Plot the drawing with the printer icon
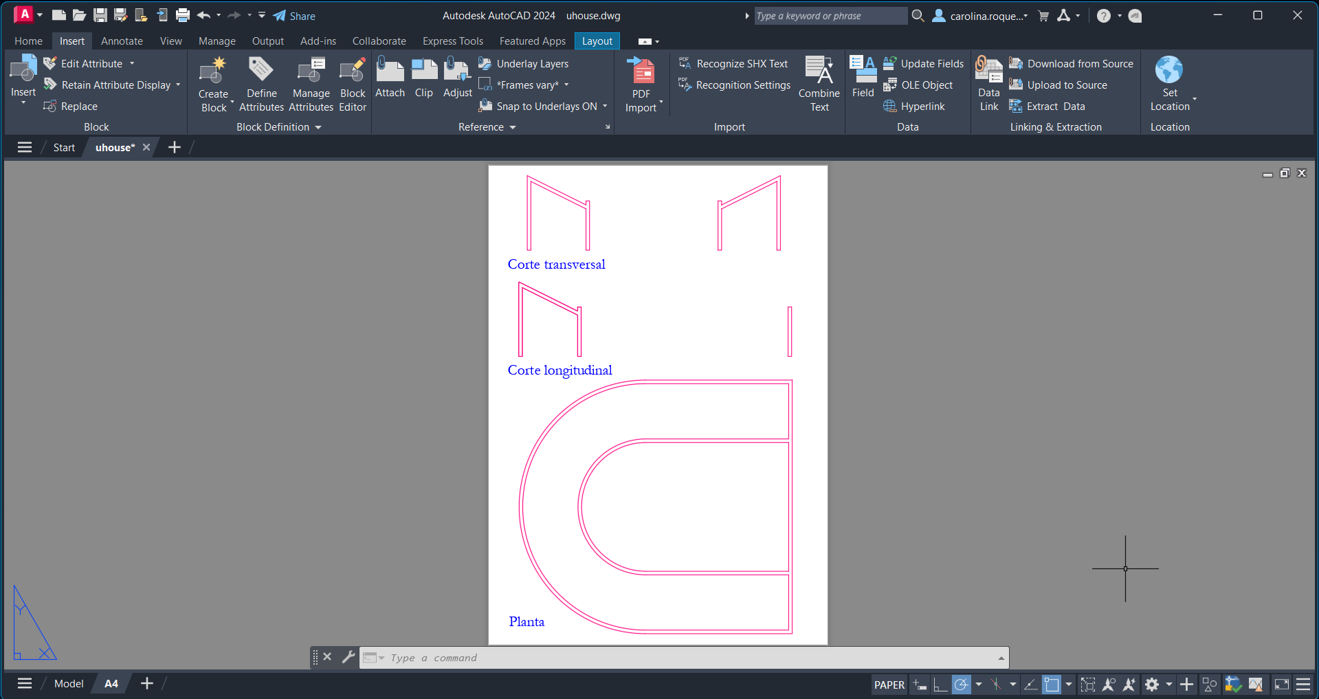Screen dimensions: 1319x699 point(183,15)
